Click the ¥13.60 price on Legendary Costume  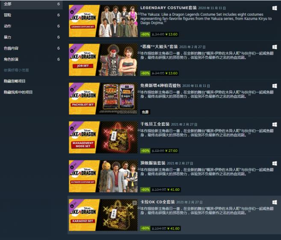coord(172,34)
